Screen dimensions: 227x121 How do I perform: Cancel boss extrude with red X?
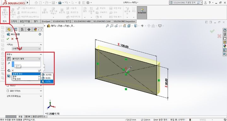[x=12, y=39]
